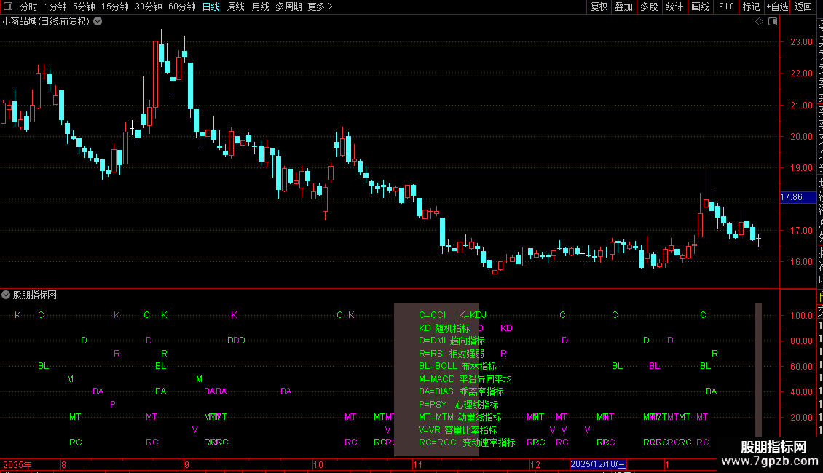Viewport: 823px width, 473px height.
Task: Add stock to watchlist with +自选
Action: [x=777, y=7]
